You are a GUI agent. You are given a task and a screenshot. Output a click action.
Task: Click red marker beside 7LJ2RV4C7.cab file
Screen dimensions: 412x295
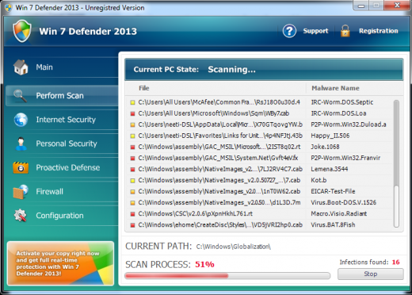(x=132, y=169)
